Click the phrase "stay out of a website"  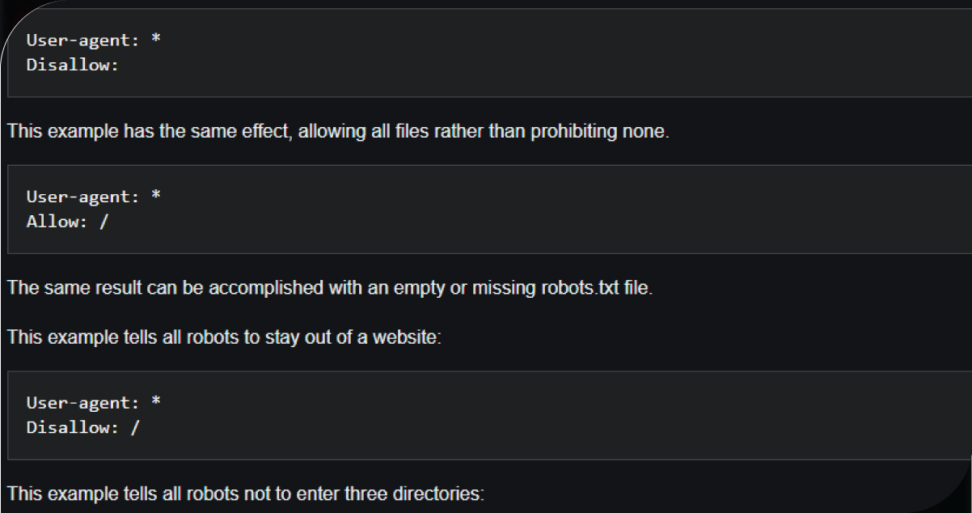363,337
